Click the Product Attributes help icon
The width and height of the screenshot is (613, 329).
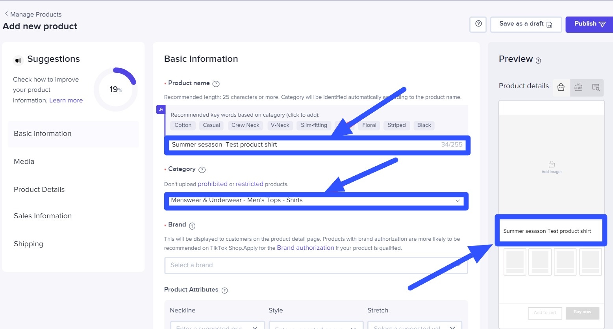[x=224, y=290]
